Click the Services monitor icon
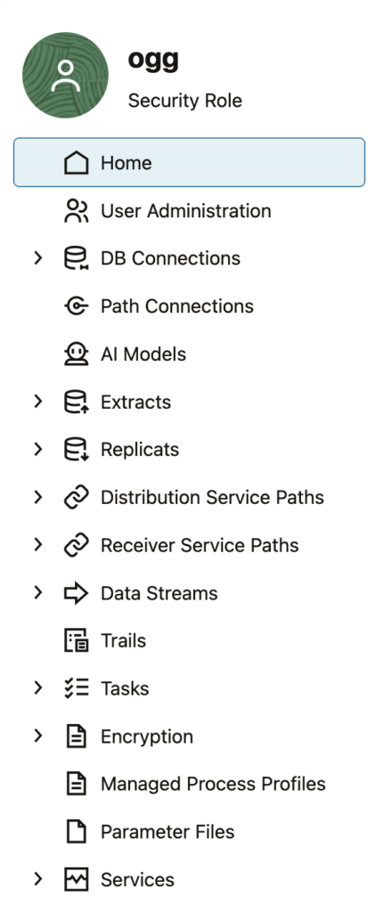This screenshot has height=912, width=376. coord(77,879)
